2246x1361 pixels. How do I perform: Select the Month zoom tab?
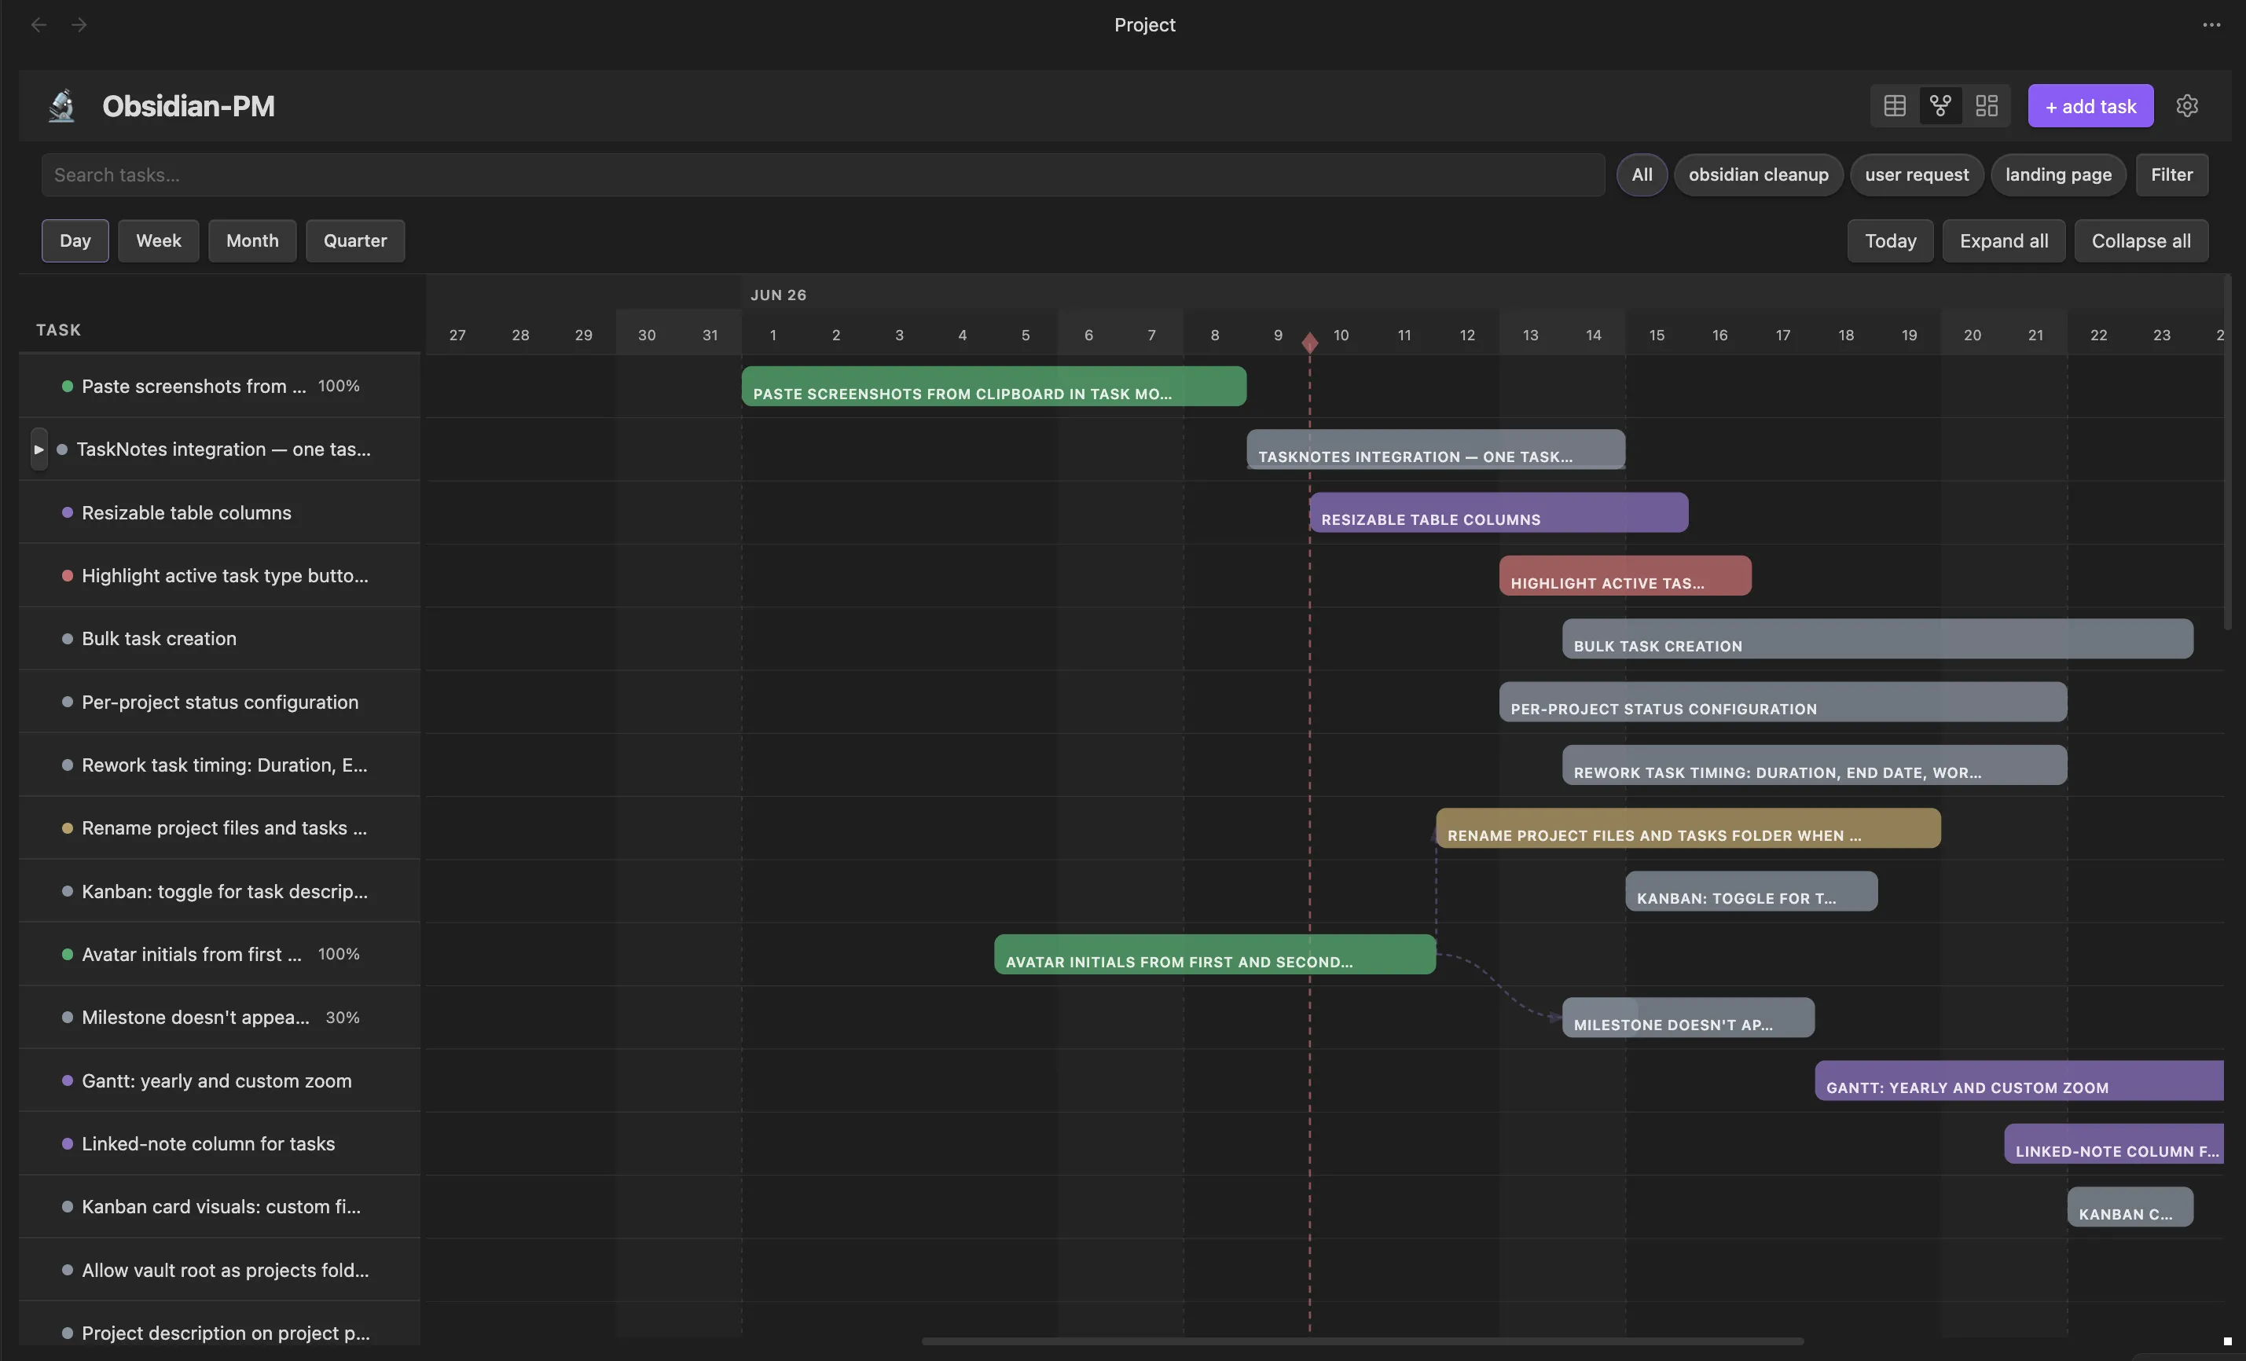click(252, 240)
